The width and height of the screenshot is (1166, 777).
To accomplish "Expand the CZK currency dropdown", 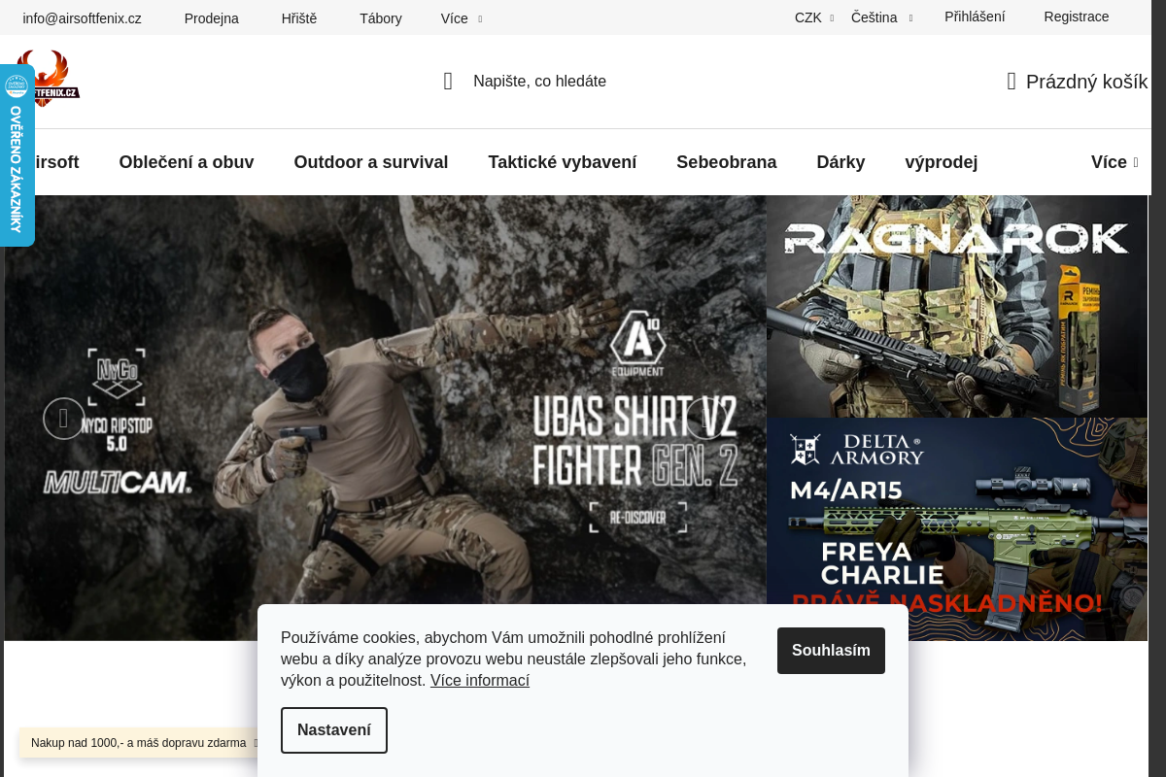I will 813,17.
